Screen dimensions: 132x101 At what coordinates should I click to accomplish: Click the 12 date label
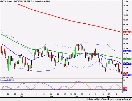tap(116, 94)
